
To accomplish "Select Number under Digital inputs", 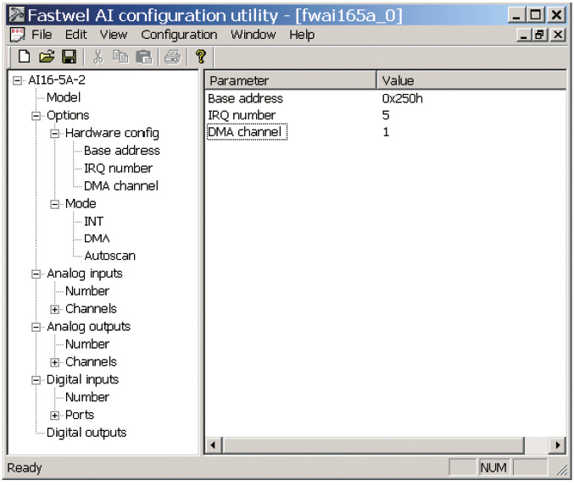I will point(87,397).
